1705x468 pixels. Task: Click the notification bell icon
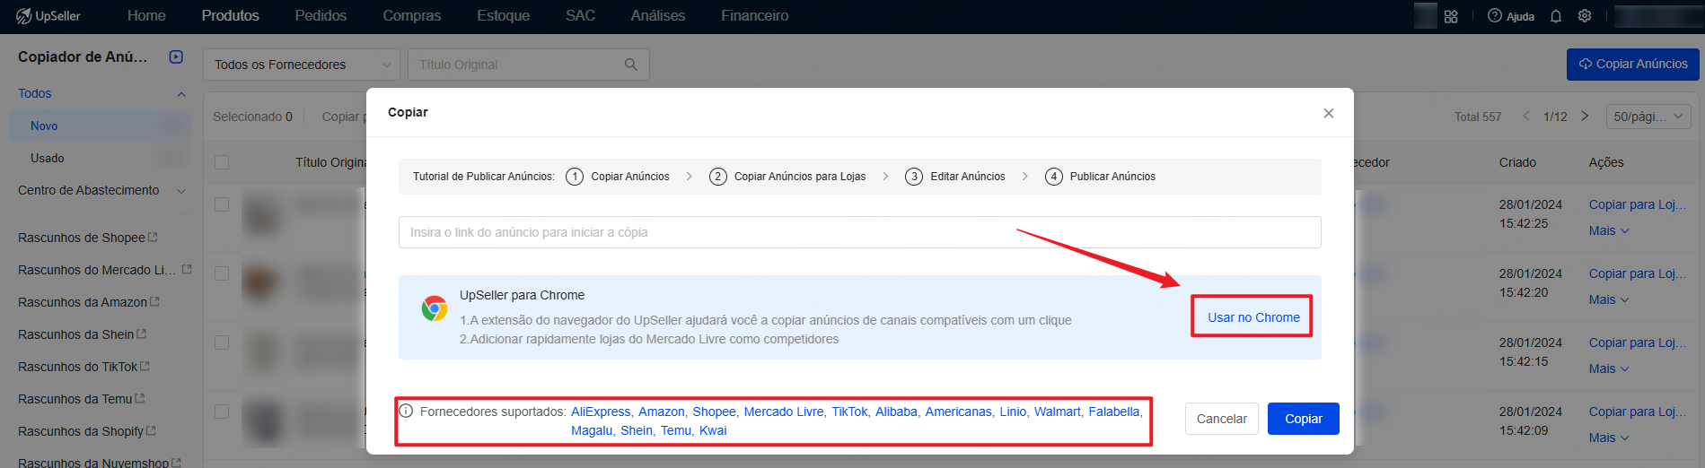[1556, 16]
